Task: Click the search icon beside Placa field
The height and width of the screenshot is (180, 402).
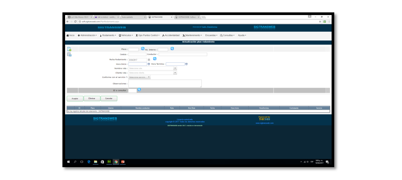Action: pos(143,48)
